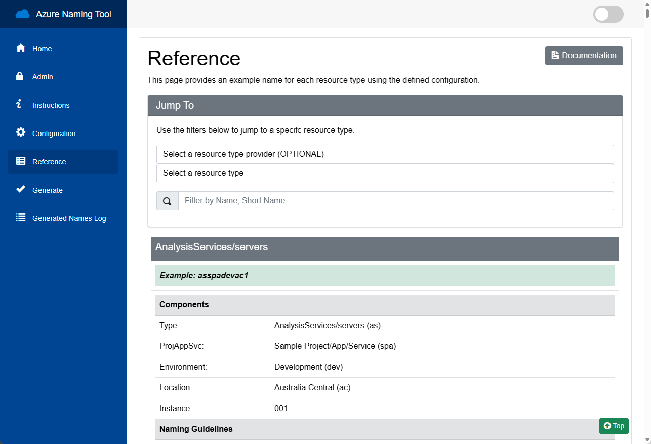Flip the toggle switch in the top bar
Viewport: 651px width, 444px height.
[x=608, y=14]
